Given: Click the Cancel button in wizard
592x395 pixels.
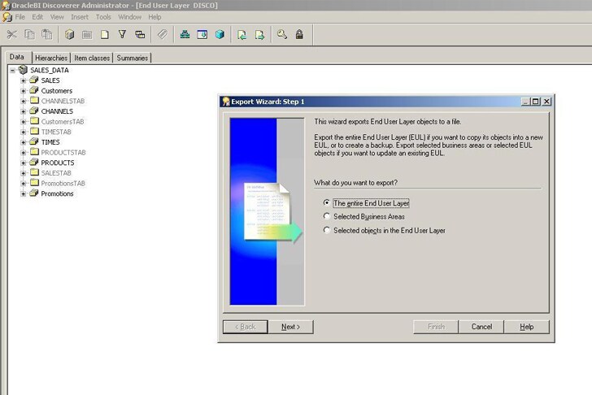Looking at the screenshot, I should (x=481, y=327).
